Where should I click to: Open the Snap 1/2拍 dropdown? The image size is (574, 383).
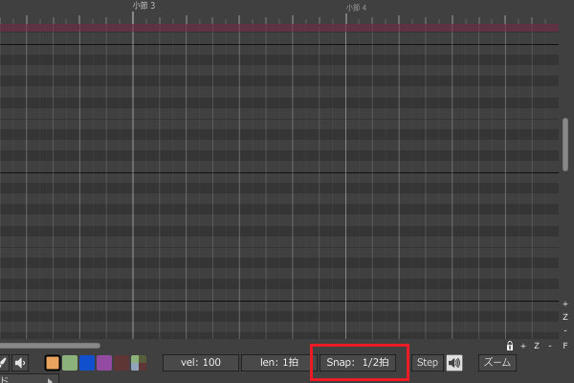tap(358, 363)
